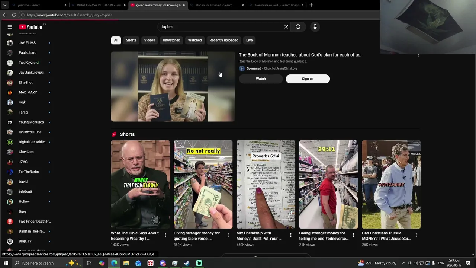Open the ChurchofJesusChrist.org sponsor link
The width and height of the screenshot is (476, 268).
[280, 68]
